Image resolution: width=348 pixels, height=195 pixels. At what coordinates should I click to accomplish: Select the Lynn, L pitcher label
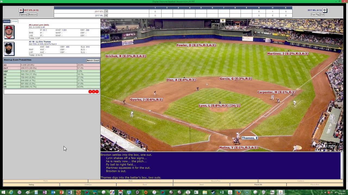219,106
